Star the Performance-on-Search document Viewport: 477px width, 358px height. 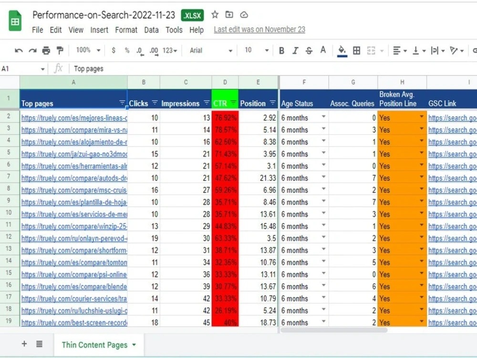coord(215,15)
